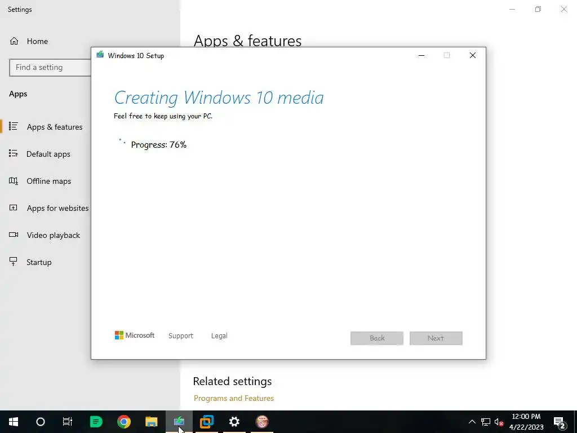Minimize the Settings window
577x433 pixels.
(512, 9)
